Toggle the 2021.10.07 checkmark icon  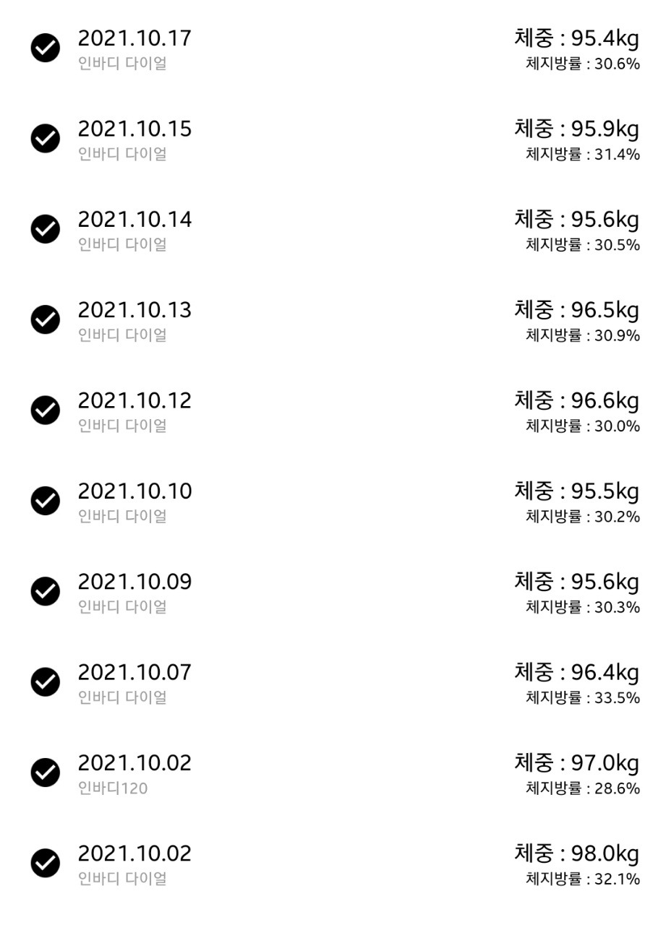click(45, 682)
